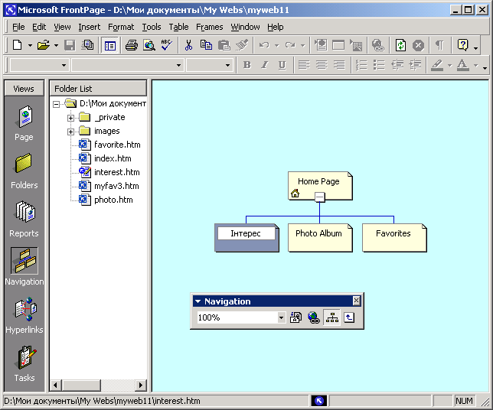Viewport: 493px width, 410px height.
Task: Click the Save diskette icon
Action: point(70,45)
